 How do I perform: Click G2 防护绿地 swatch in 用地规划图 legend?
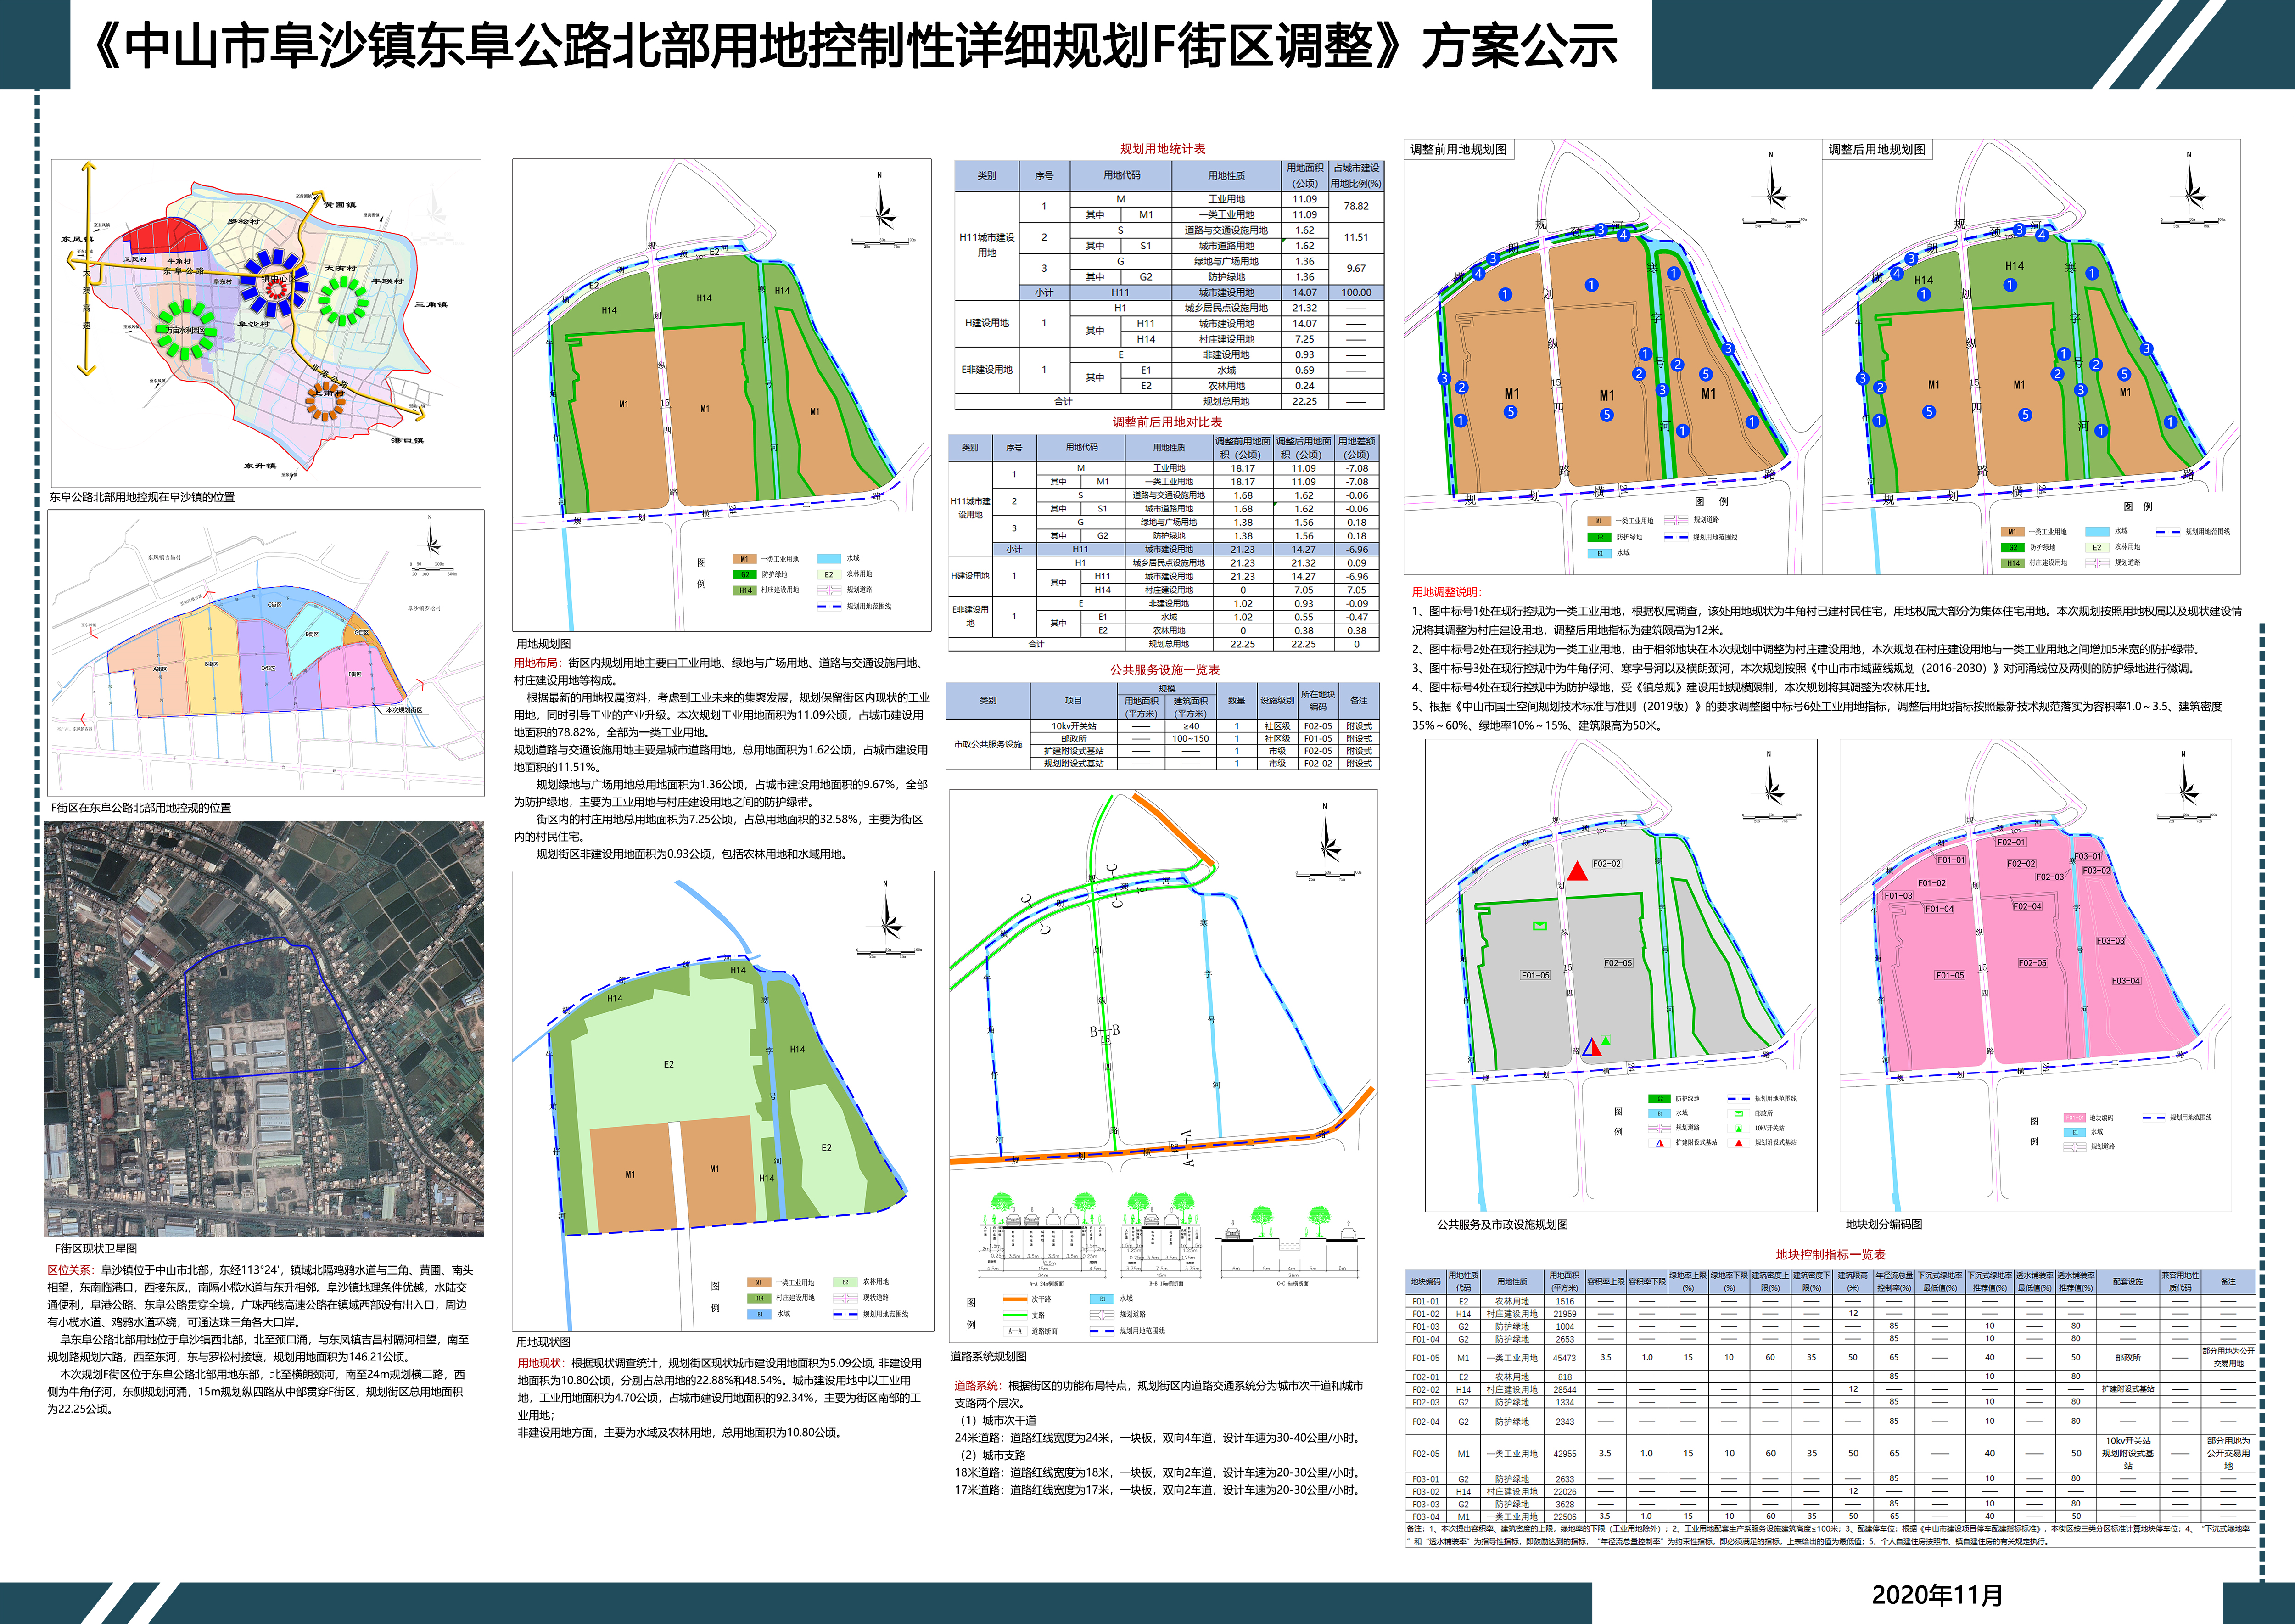point(744,575)
